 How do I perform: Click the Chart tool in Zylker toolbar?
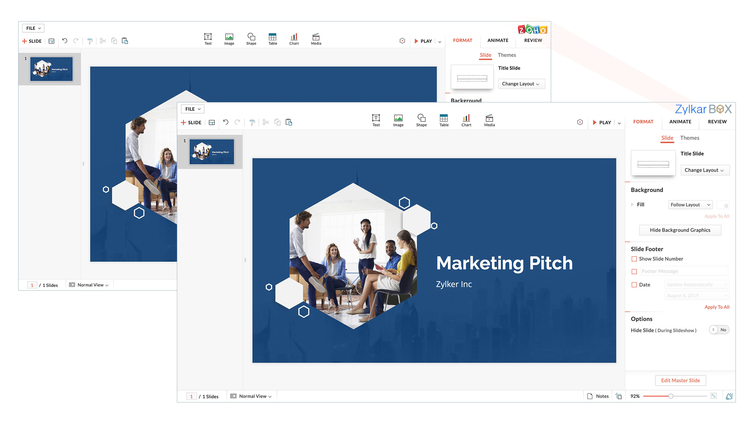click(x=466, y=120)
